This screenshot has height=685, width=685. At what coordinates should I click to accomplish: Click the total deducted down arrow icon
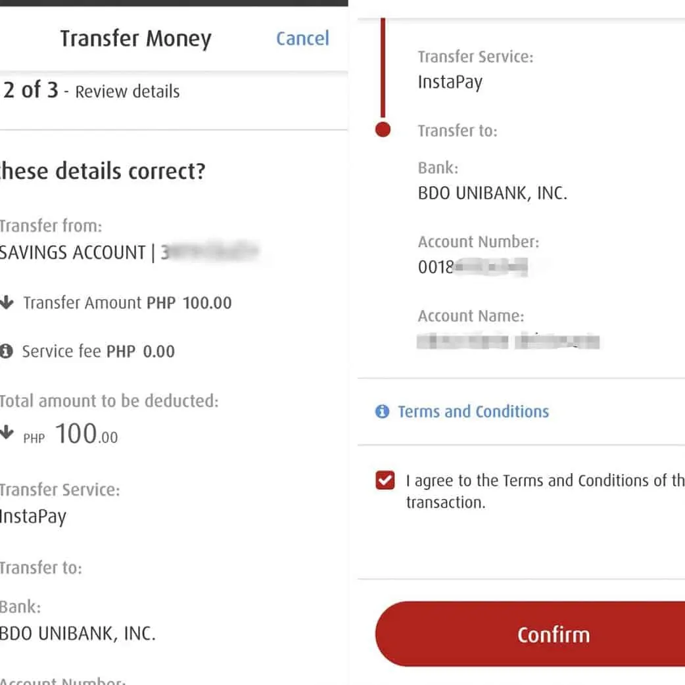pyautogui.click(x=7, y=433)
